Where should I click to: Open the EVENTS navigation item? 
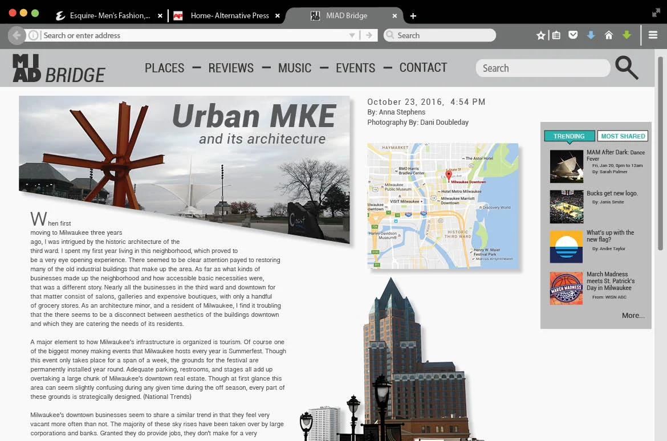356,68
